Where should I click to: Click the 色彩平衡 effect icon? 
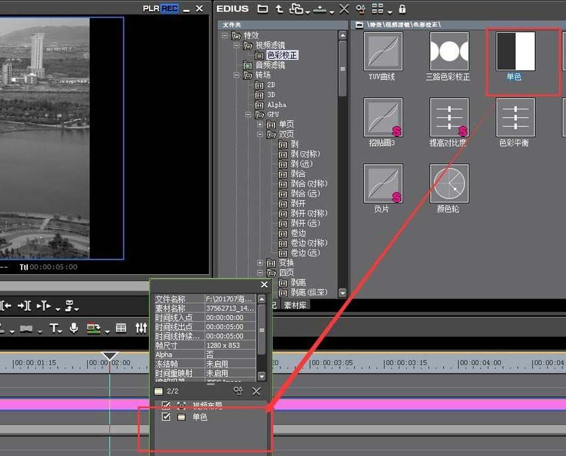click(515, 118)
